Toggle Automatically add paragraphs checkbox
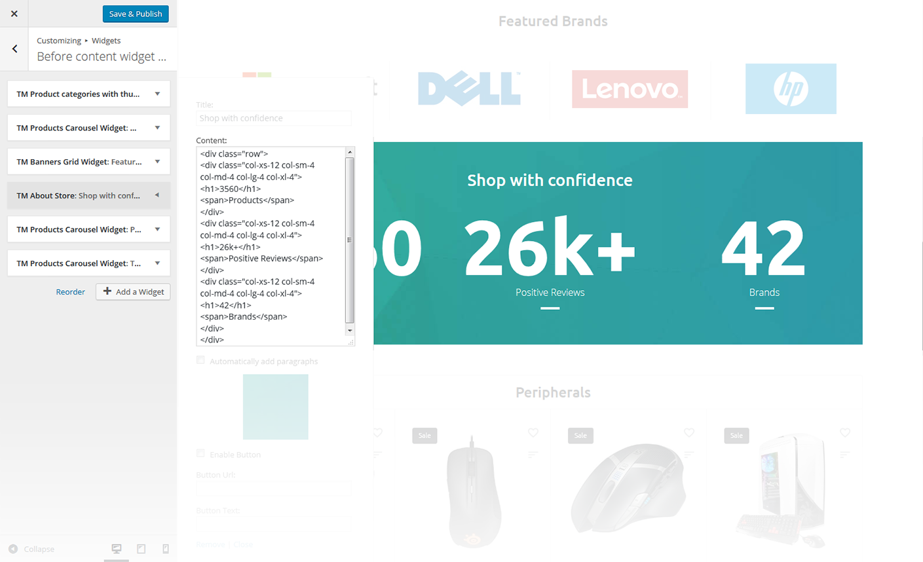 click(200, 360)
